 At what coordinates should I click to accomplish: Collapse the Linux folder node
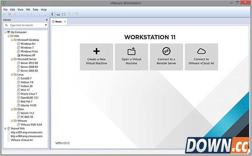pyautogui.click(x=12, y=74)
